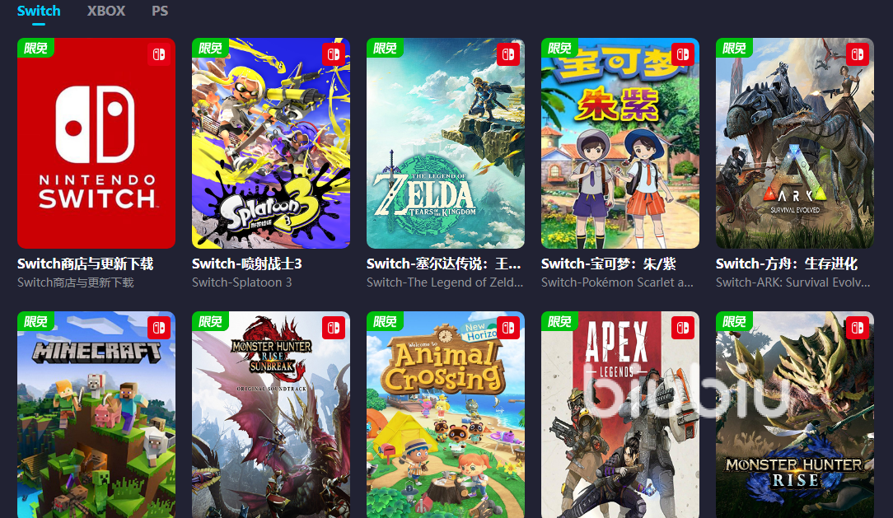Click Switch icon badge on Animal Crossing card
Viewport: 893px width, 518px height.
(x=508, y=328)
